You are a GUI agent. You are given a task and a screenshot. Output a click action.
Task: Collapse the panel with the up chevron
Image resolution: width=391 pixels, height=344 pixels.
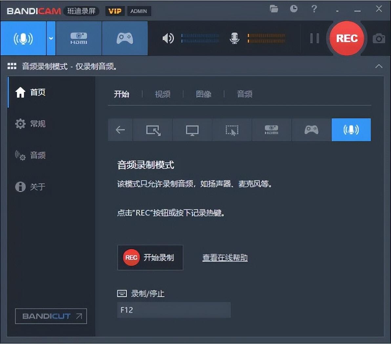tap(379, 66)
